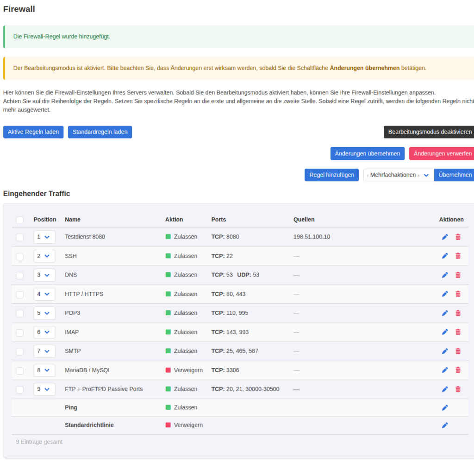The height and width of the screenshot is (461, 474).
Task: Edit the MariaDB / MySQL rule
Action: [445, 370]
